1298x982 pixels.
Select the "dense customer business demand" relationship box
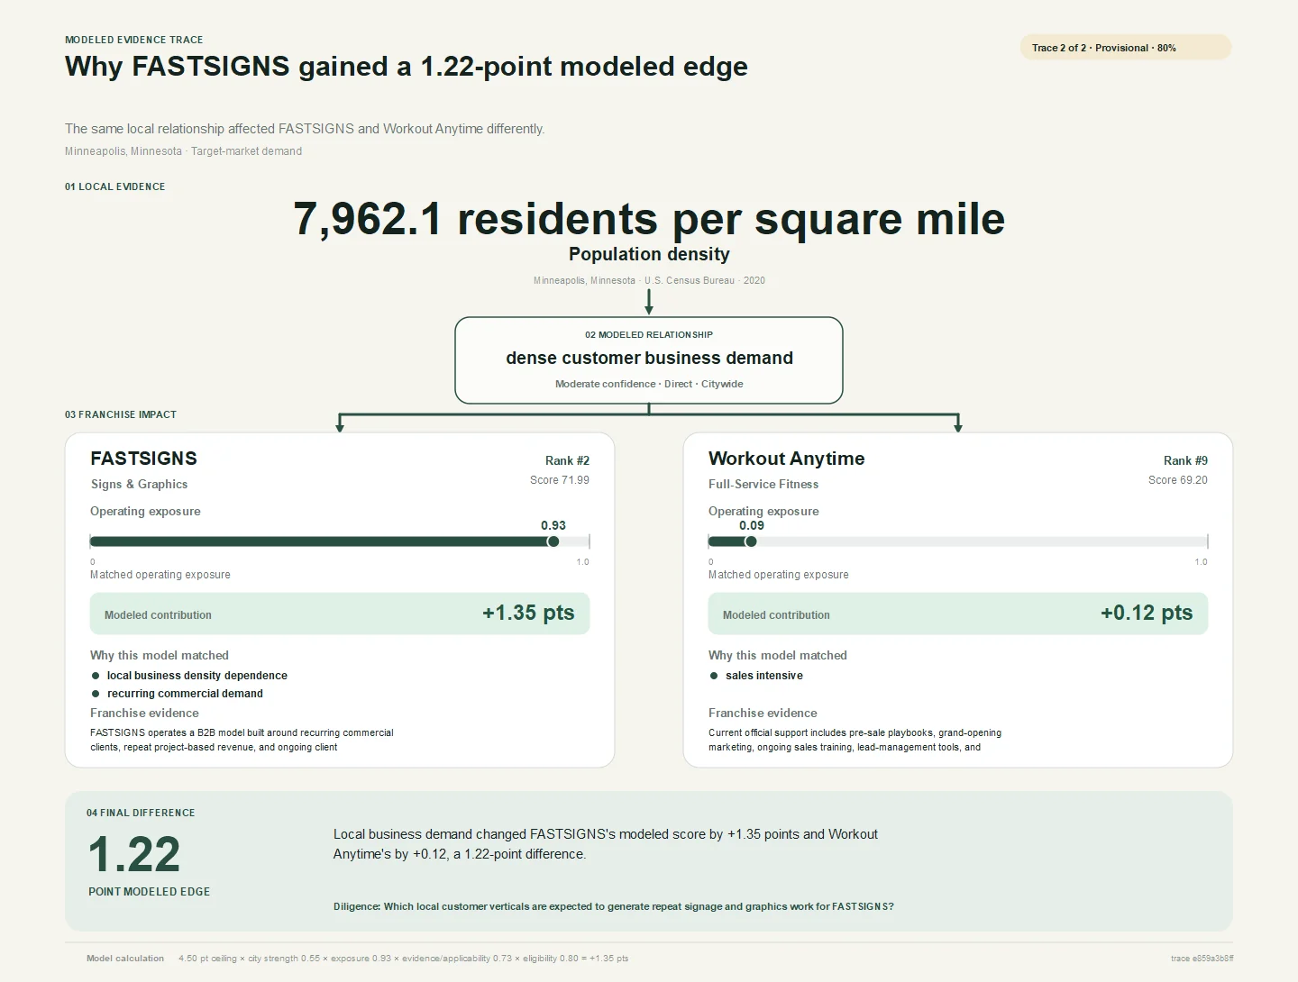649,360
